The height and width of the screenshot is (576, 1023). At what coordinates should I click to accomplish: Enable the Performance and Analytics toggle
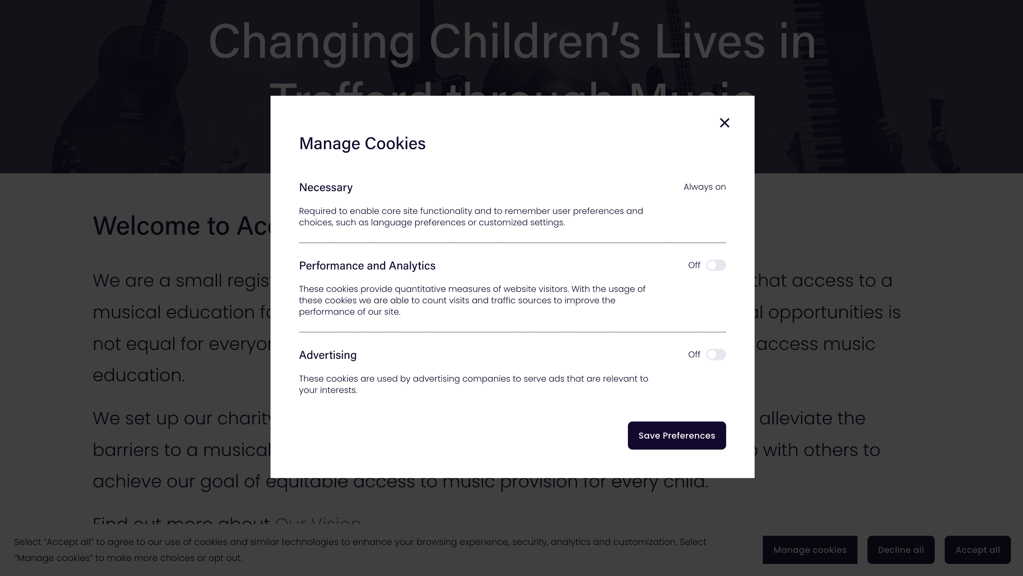point(716,265)
